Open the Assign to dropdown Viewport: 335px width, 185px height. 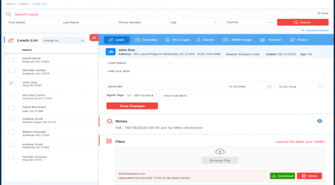click(64, 40)
